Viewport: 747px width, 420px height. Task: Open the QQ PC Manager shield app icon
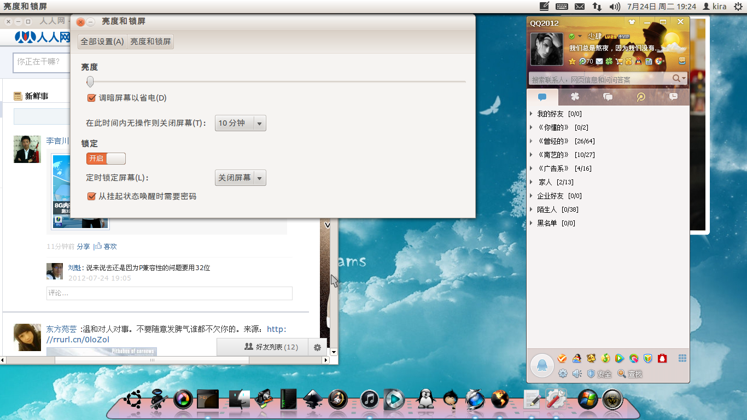[x=648, y=359]
